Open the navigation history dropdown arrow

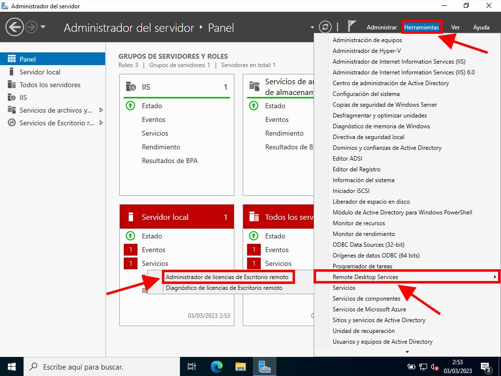pos(43,27)
